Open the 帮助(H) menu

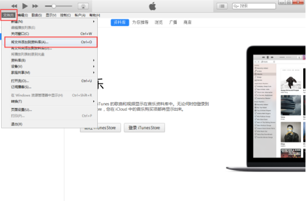coord(94,15)
